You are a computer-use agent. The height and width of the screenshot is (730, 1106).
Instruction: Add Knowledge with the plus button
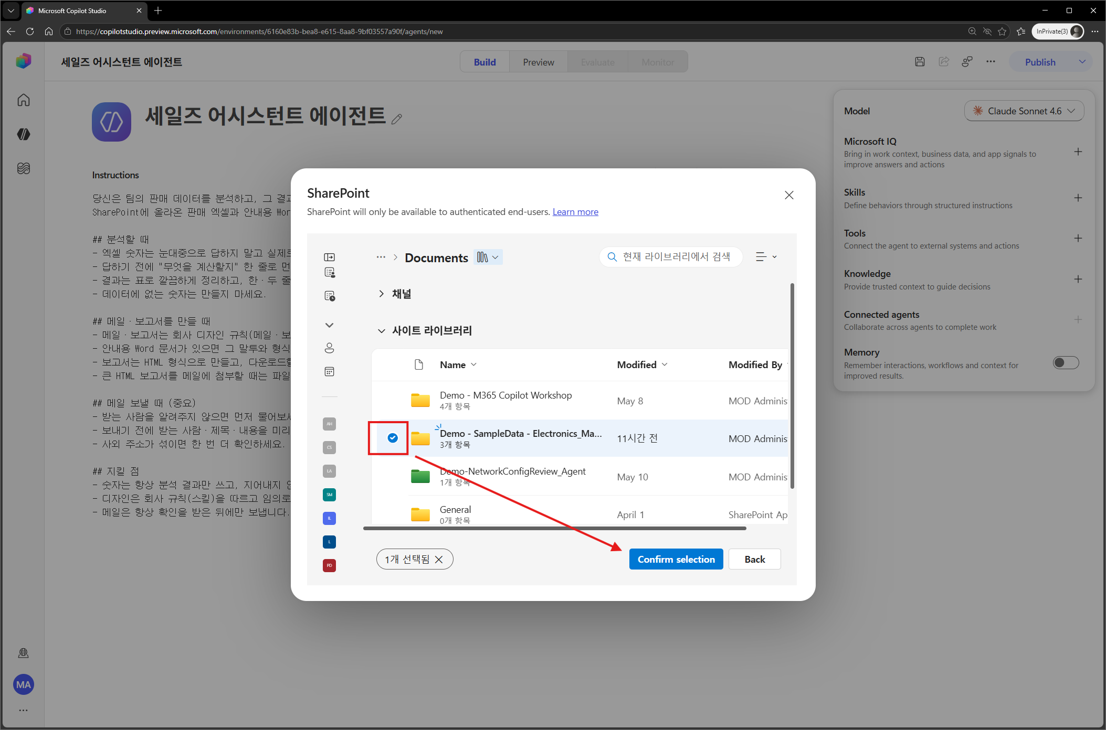pyautogui.click(x=1078, y=280)
